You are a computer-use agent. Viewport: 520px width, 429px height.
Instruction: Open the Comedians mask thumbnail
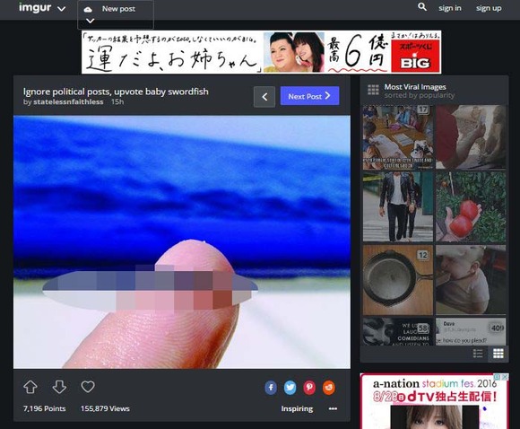(398, 331)
